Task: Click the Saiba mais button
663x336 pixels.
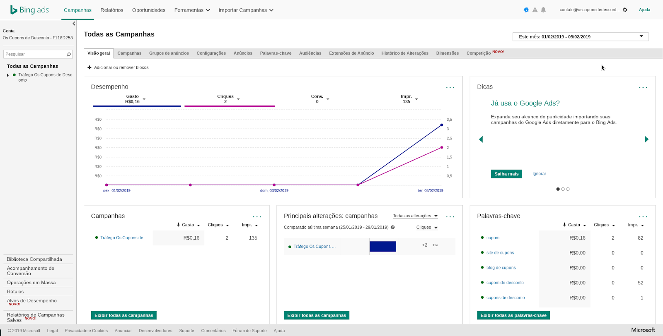Action: 506,174
